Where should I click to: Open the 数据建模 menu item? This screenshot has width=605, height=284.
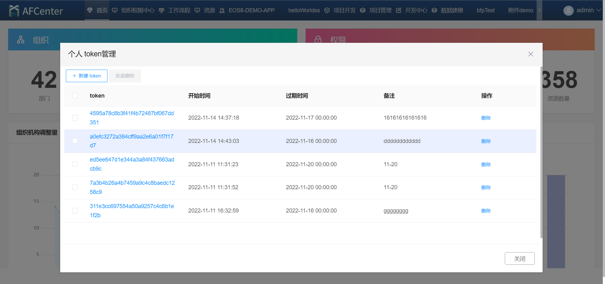tap(452, 10)
